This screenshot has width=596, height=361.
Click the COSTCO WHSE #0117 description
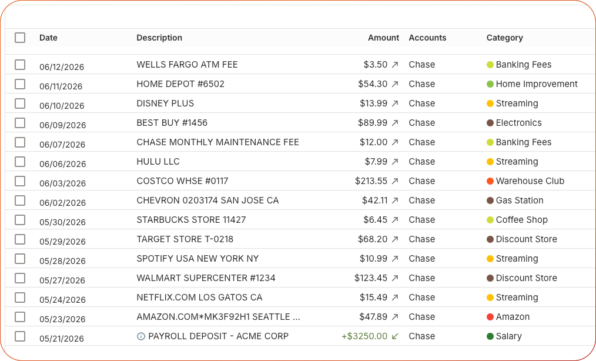pyautogui.click(x=182, y=181)
